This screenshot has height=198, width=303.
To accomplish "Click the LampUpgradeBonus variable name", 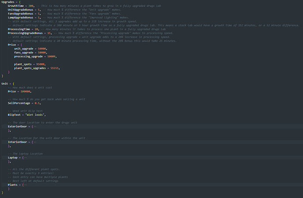I will (x=20, y=17).
